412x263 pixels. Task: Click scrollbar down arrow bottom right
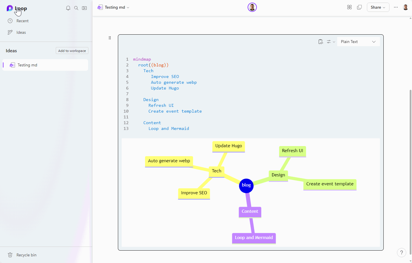pyautogui.click(x=410, y=261)
